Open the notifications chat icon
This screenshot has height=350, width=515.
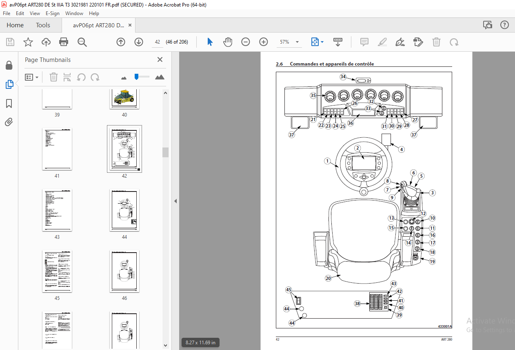(488, 25)
